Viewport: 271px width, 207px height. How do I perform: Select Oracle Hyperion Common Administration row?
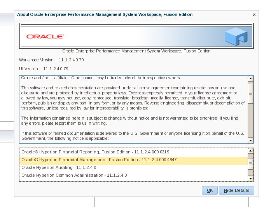click(x=133, y=175)
